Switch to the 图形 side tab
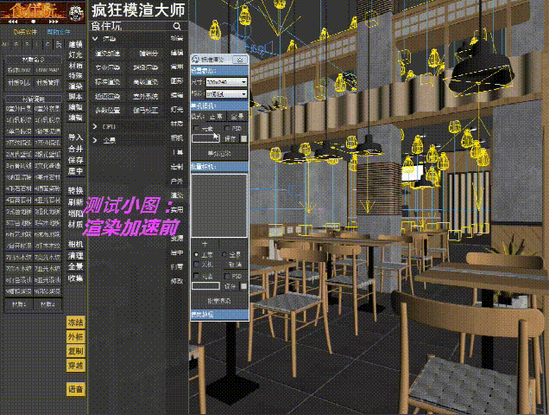This screenshot has width=549, height=415. click(x=177, y=81)
